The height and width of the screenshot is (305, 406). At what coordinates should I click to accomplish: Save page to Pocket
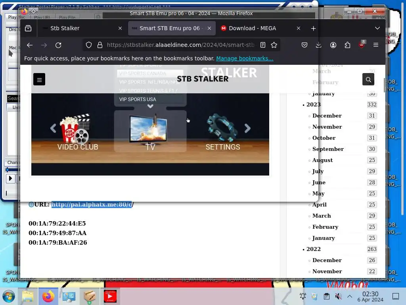click(x=304, y=45)
